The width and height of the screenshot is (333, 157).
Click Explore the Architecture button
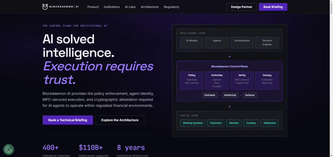click(x=120, y=120)
